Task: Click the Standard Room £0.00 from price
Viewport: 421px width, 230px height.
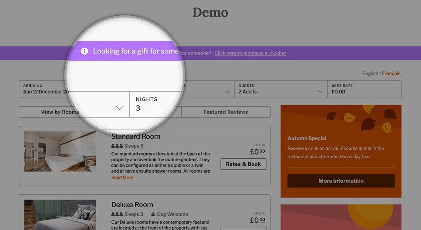Action: coord(258,152)
